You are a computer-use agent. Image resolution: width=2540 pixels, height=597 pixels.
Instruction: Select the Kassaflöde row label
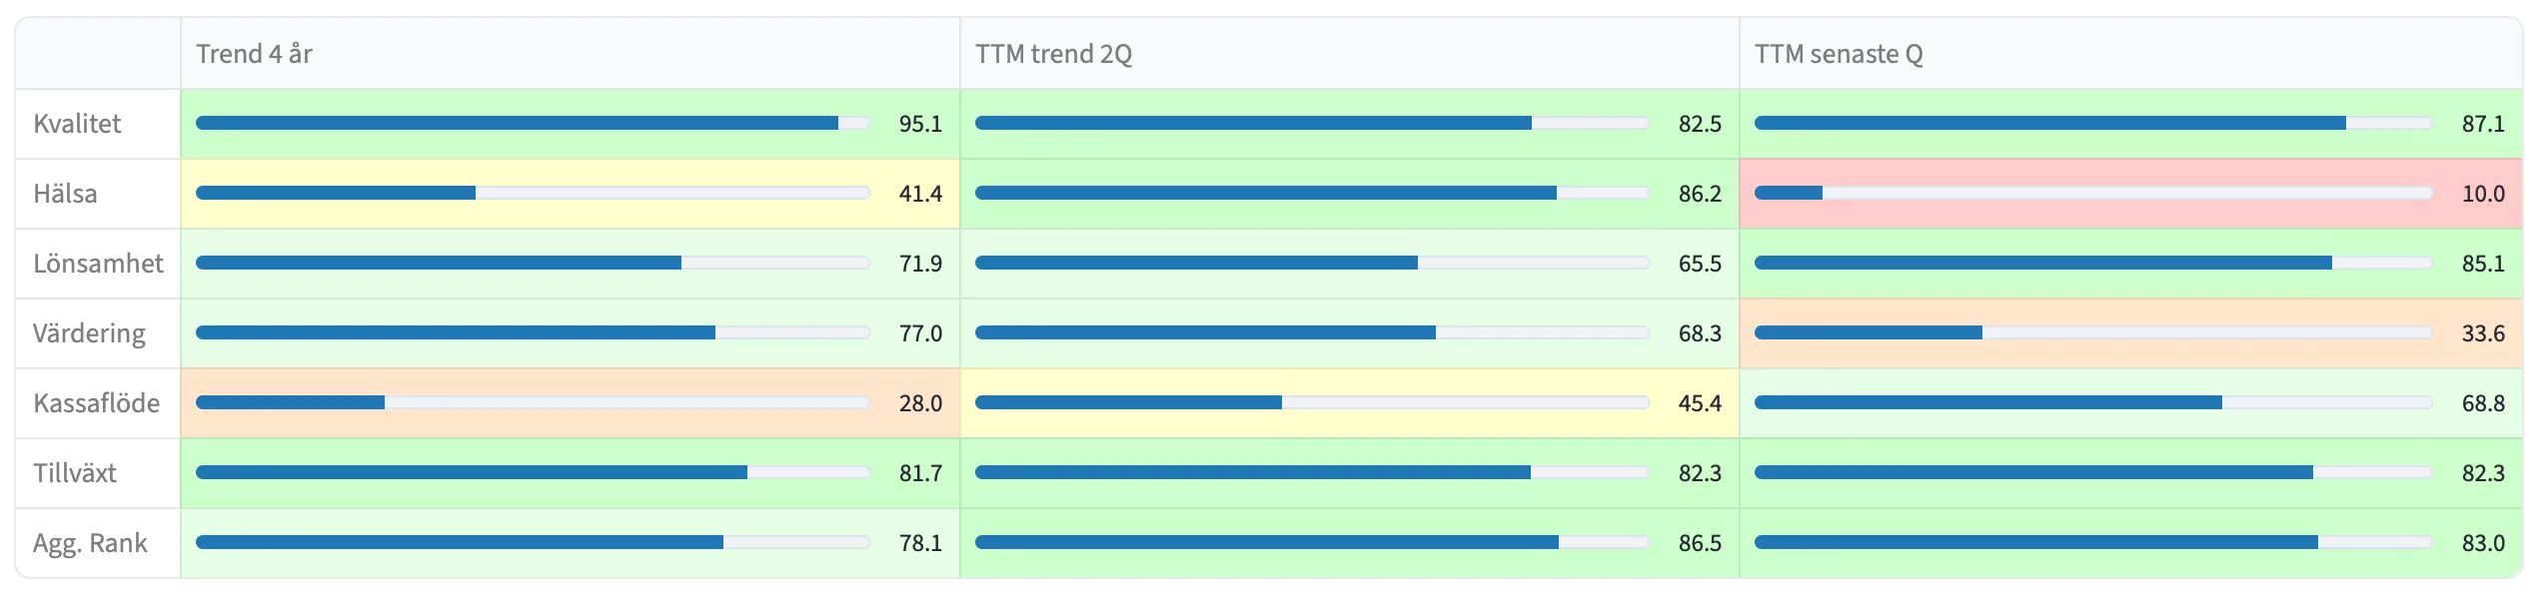(x=96, y=403)
